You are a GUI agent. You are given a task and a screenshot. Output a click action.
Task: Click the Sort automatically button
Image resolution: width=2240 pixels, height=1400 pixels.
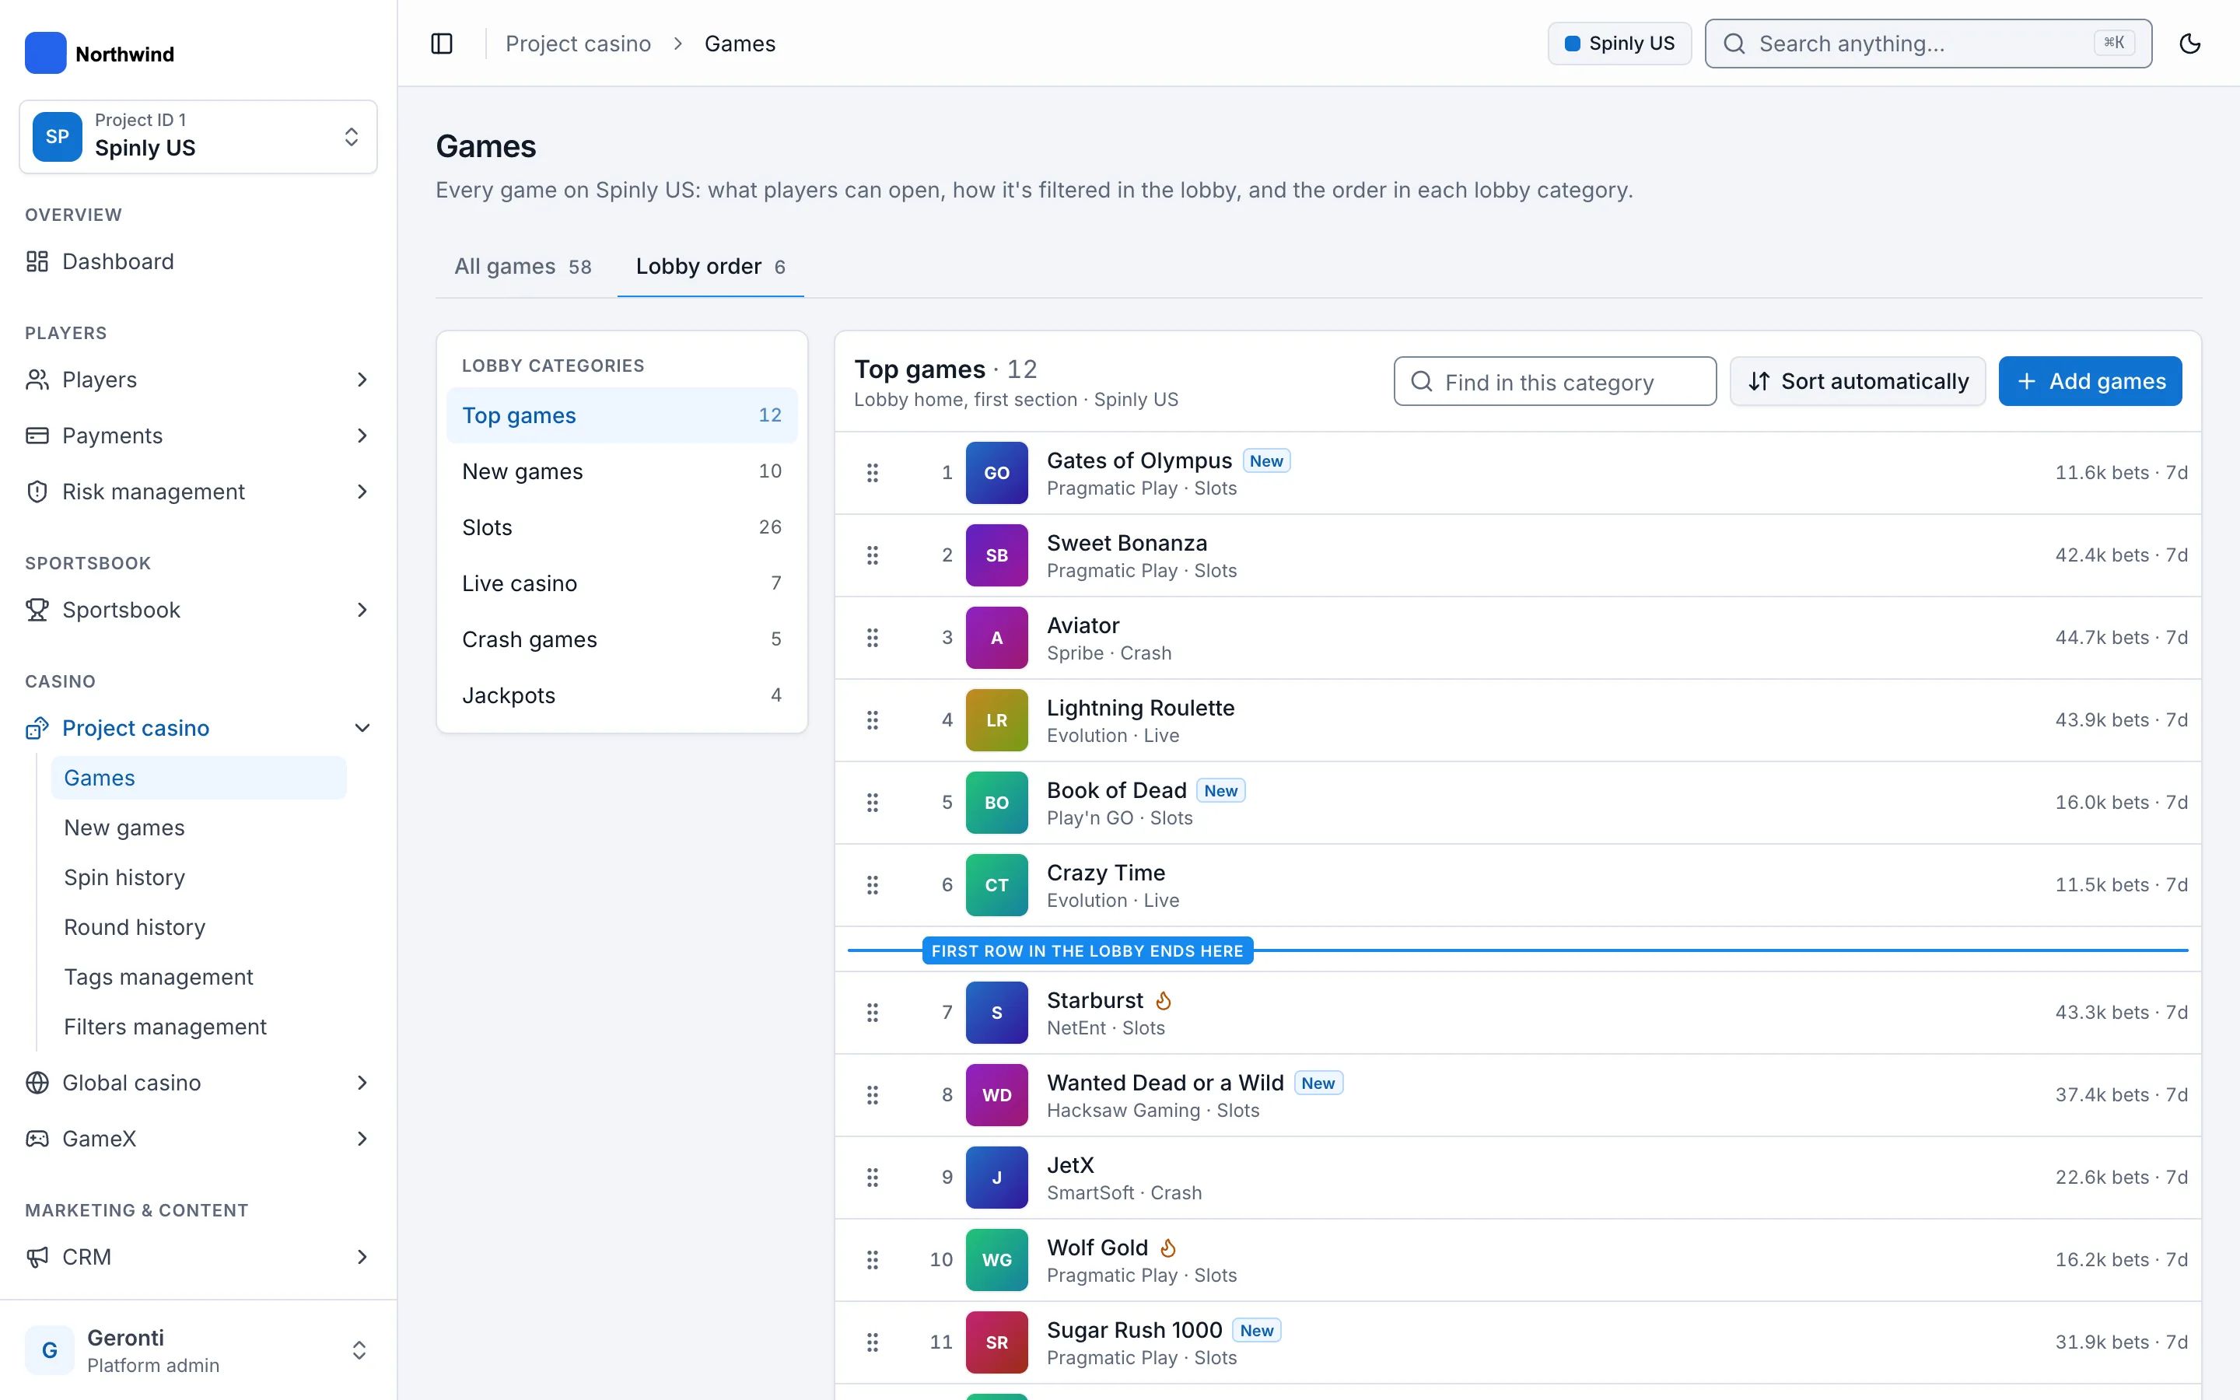[x=1857, y=381]
